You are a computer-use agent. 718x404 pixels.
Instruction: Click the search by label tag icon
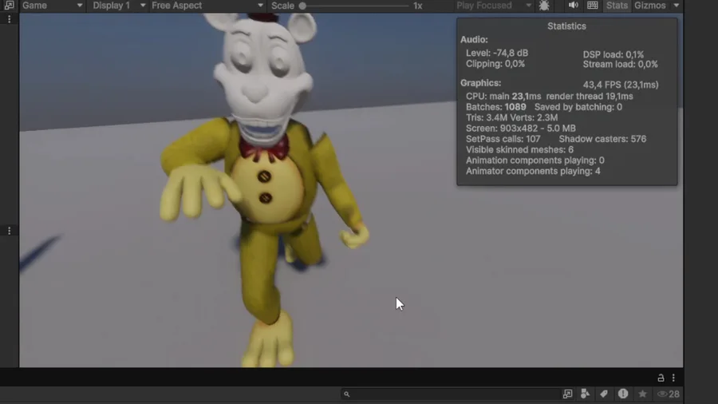[x=604, y=394]
